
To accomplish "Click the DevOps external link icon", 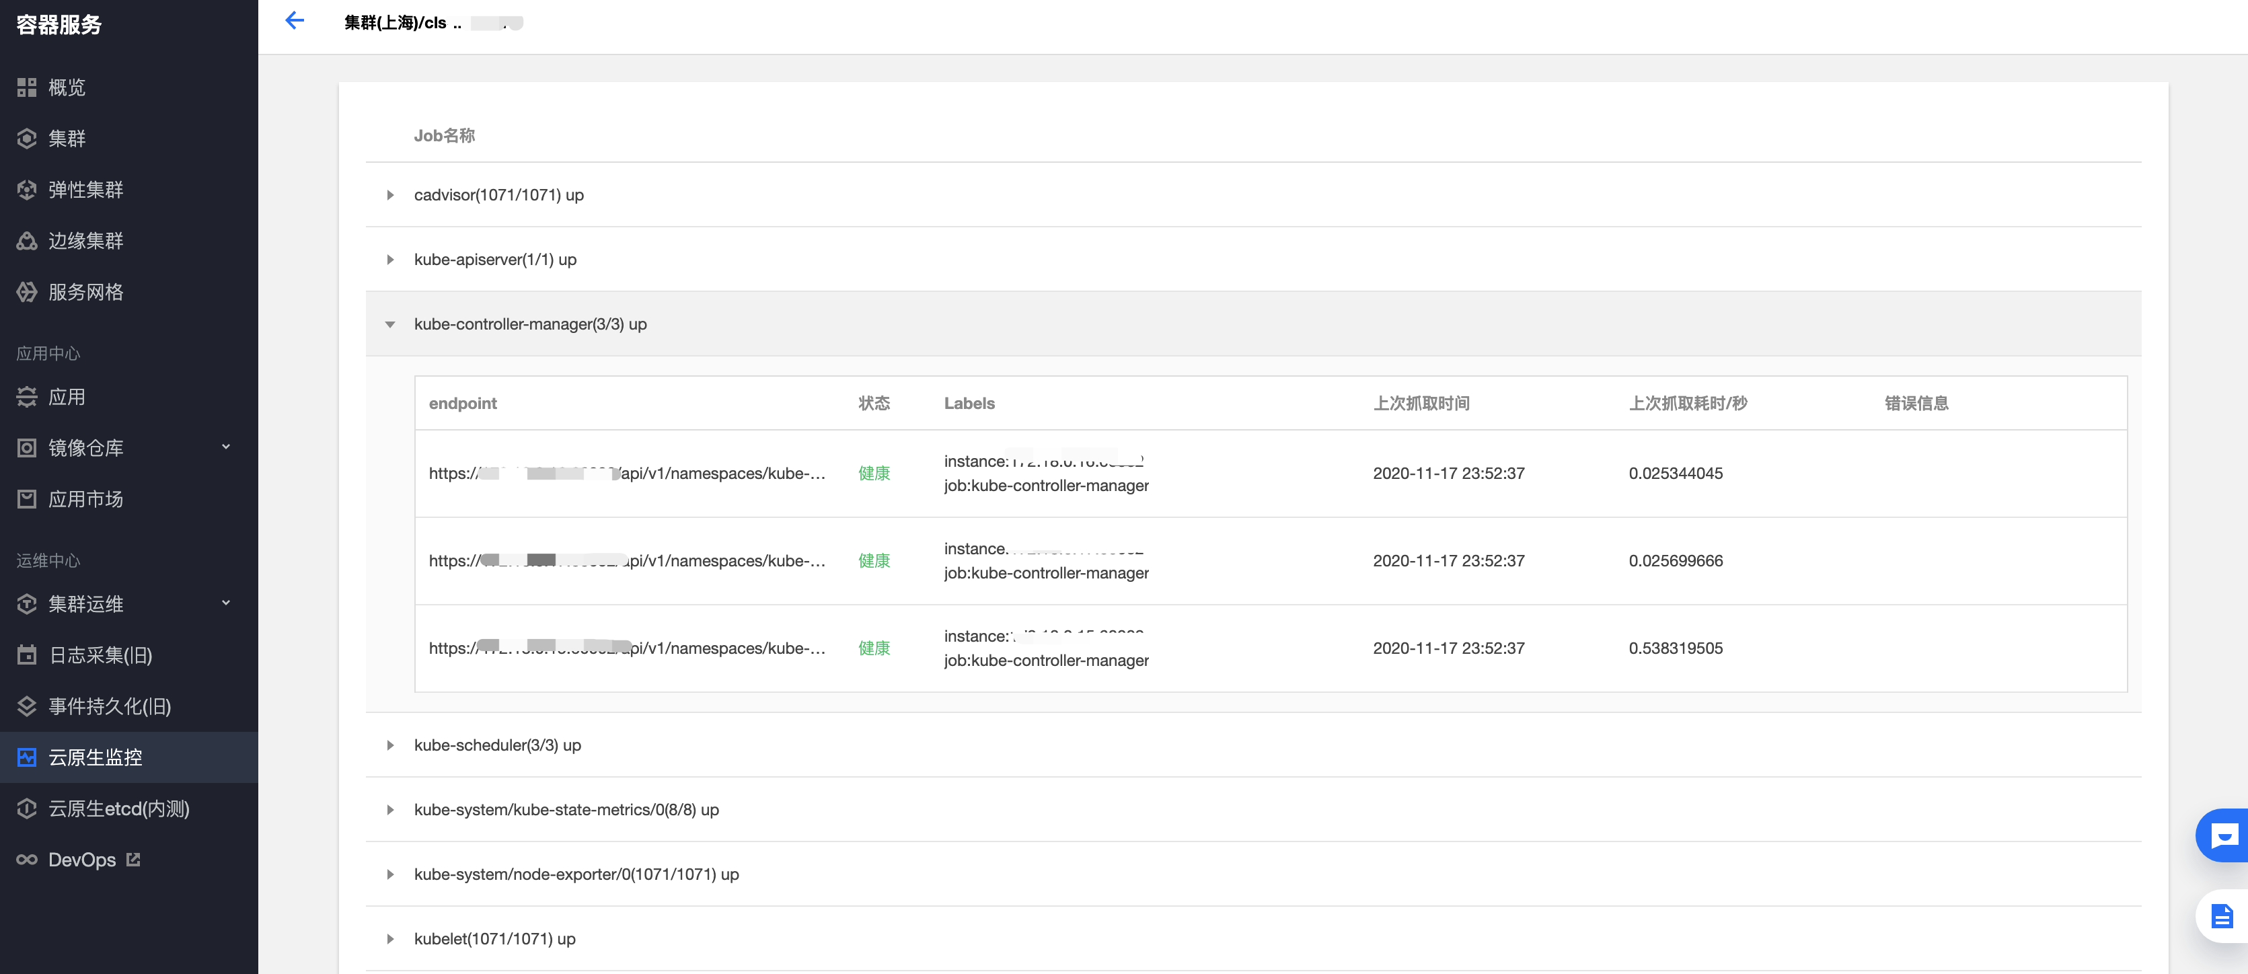I will (133, 860).
